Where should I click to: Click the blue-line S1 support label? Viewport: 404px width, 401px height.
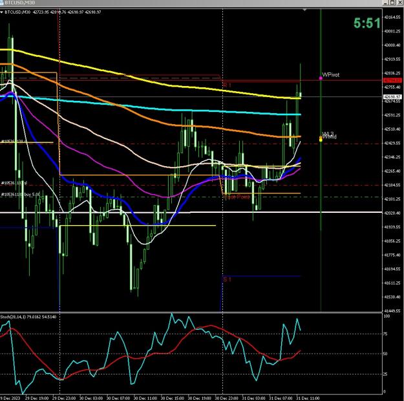(x=227, y=279)
